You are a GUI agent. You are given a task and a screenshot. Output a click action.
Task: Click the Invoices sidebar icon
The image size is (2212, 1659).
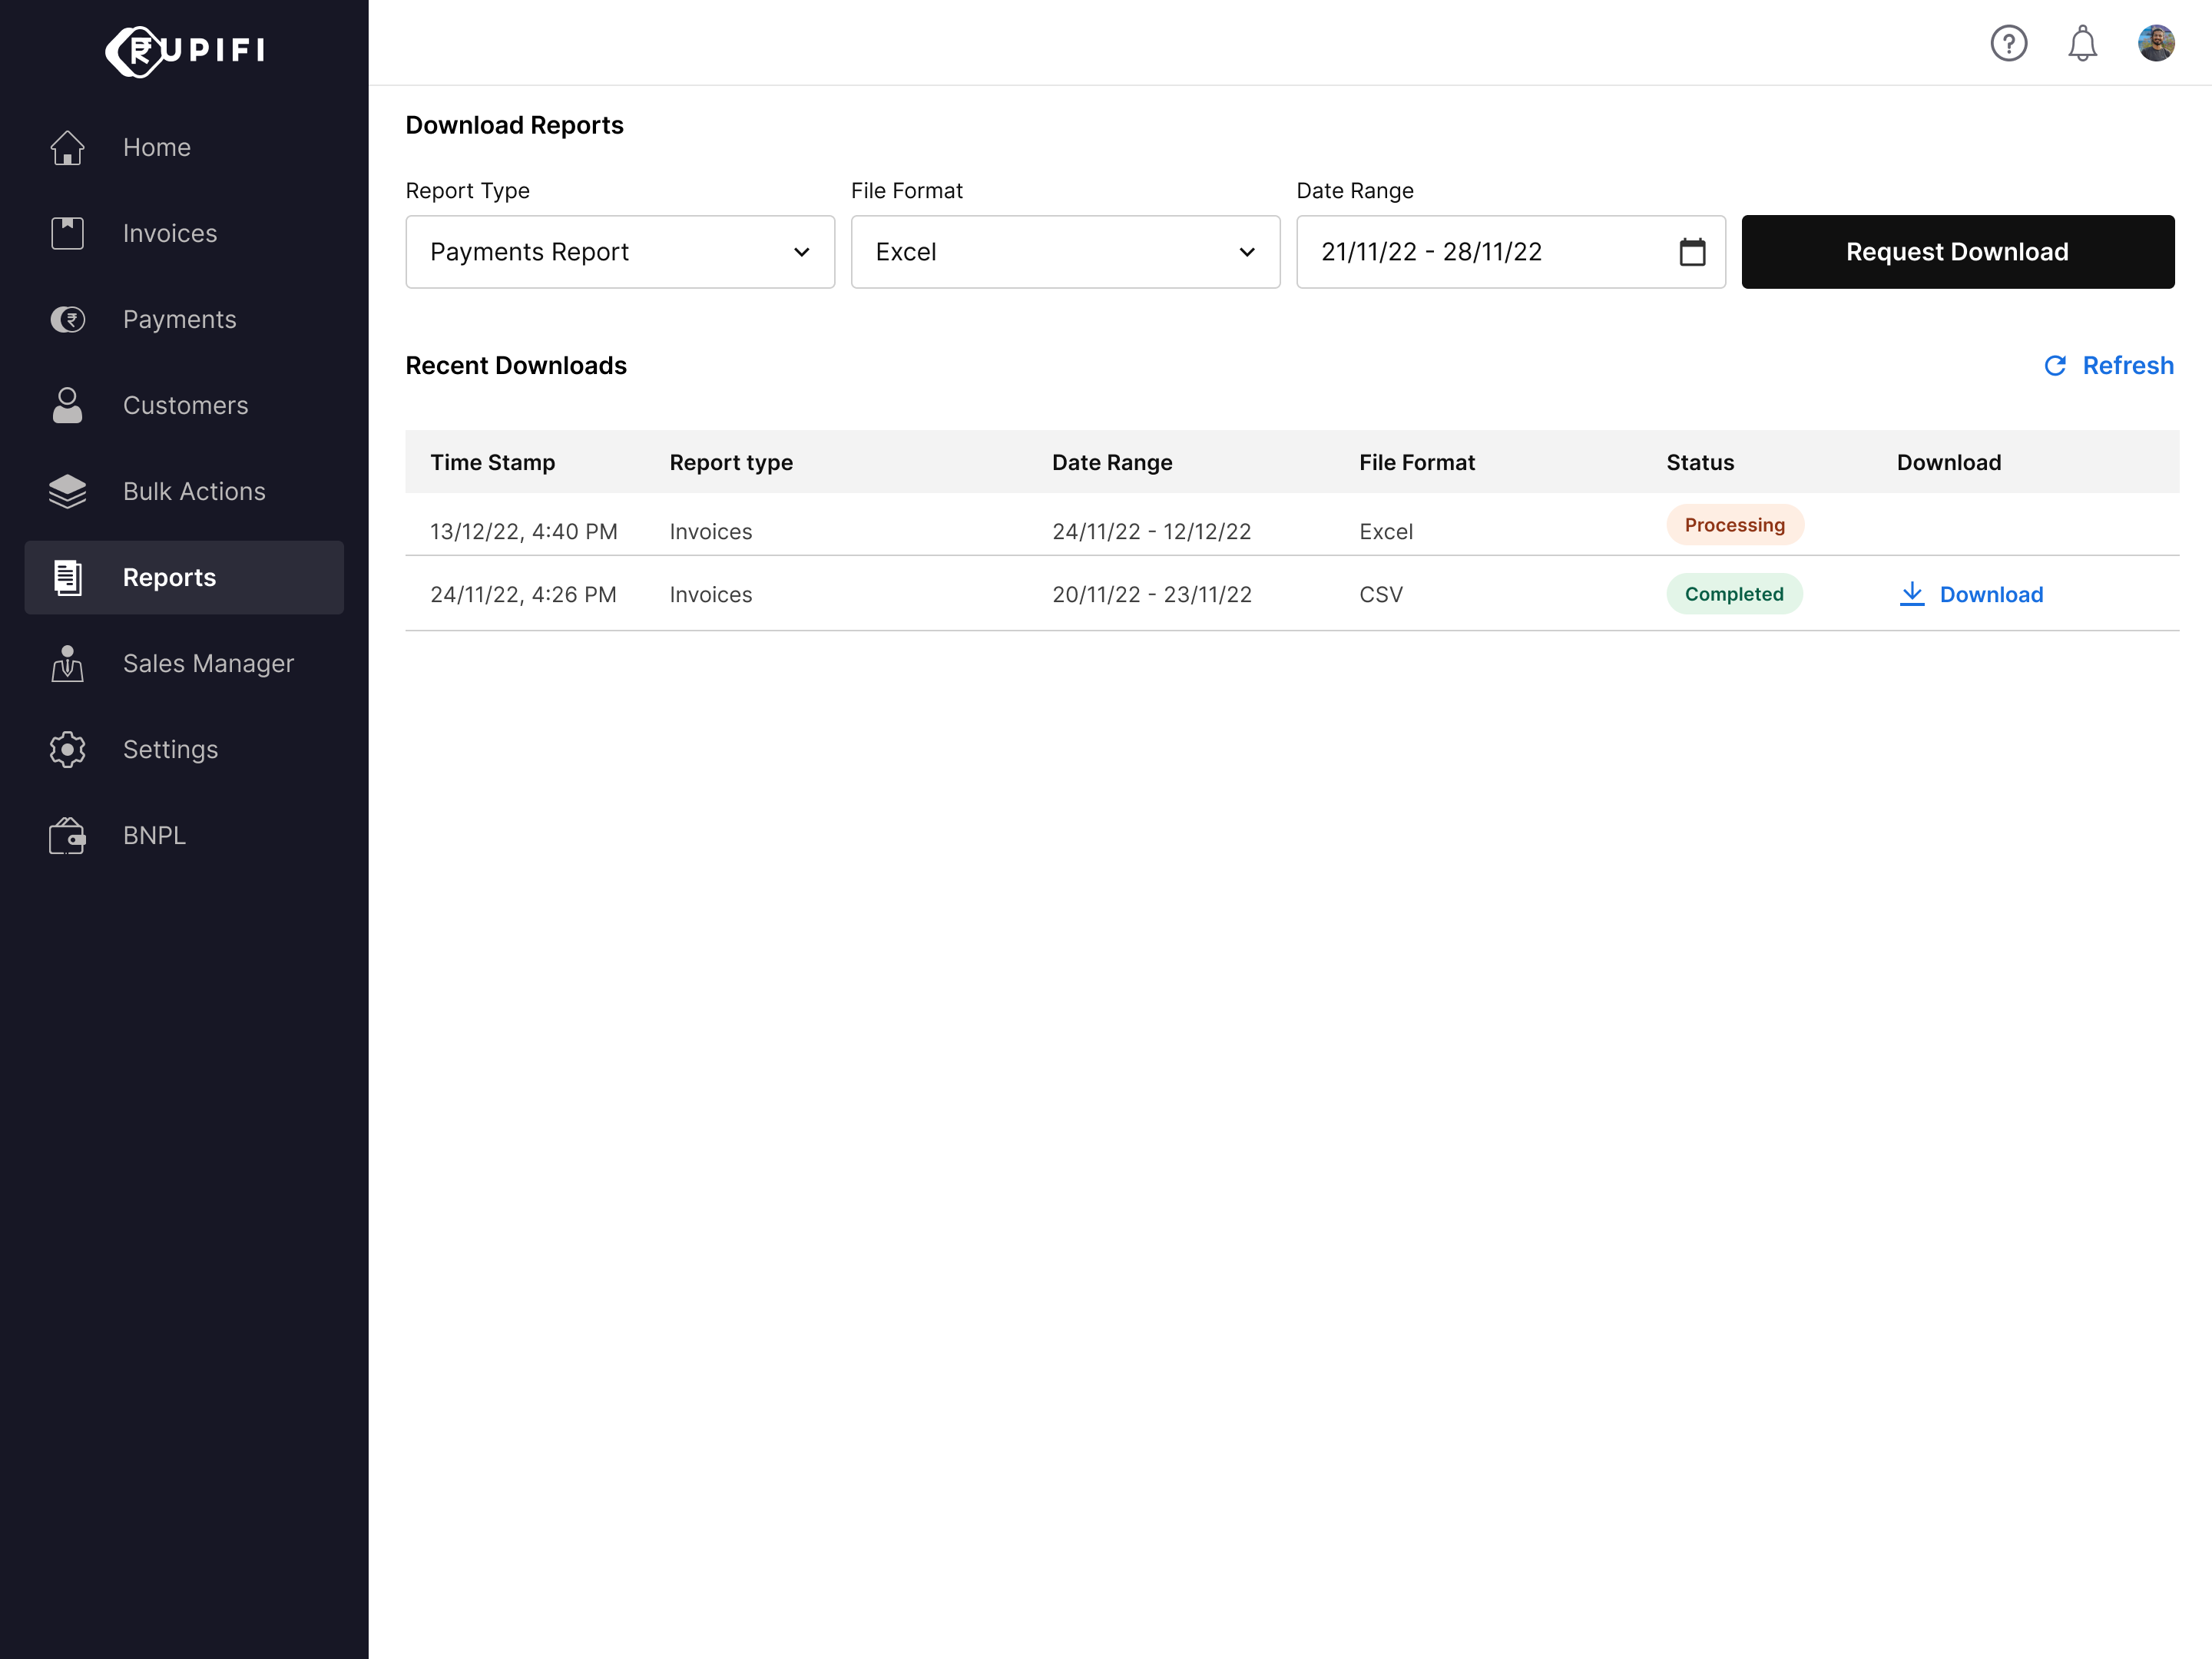click(x=67, y=234)
